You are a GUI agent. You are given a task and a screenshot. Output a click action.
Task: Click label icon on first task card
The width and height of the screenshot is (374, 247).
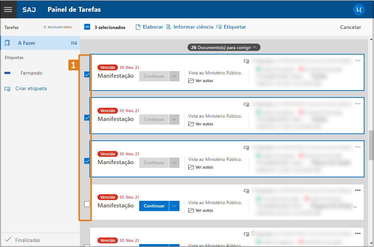[247, 62]
